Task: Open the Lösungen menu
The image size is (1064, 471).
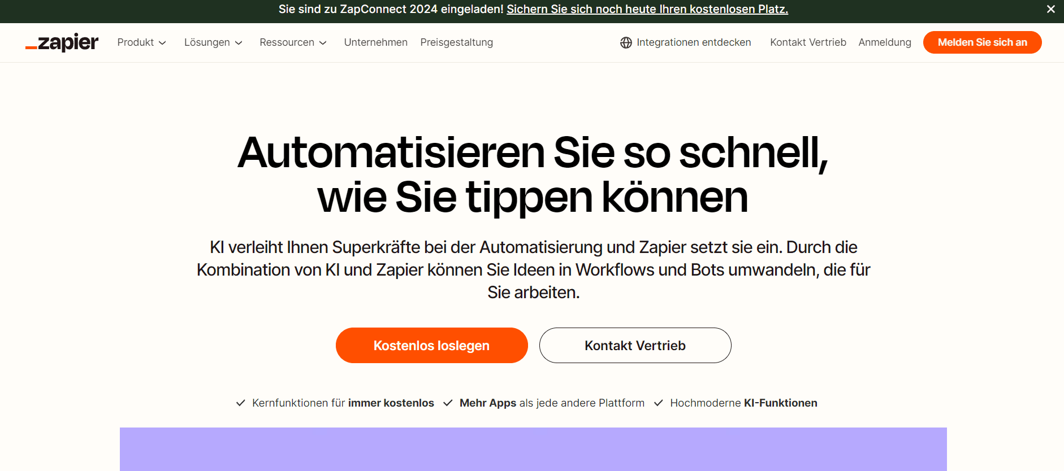Action: (x=213, y=42)
